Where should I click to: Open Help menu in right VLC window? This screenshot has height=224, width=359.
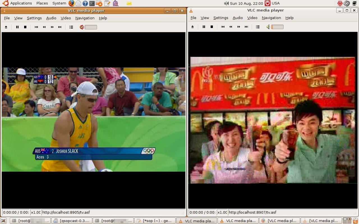(x=289, y=18)
